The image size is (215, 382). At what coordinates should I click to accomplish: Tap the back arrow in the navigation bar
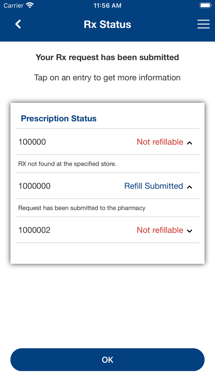click(18, 24)
